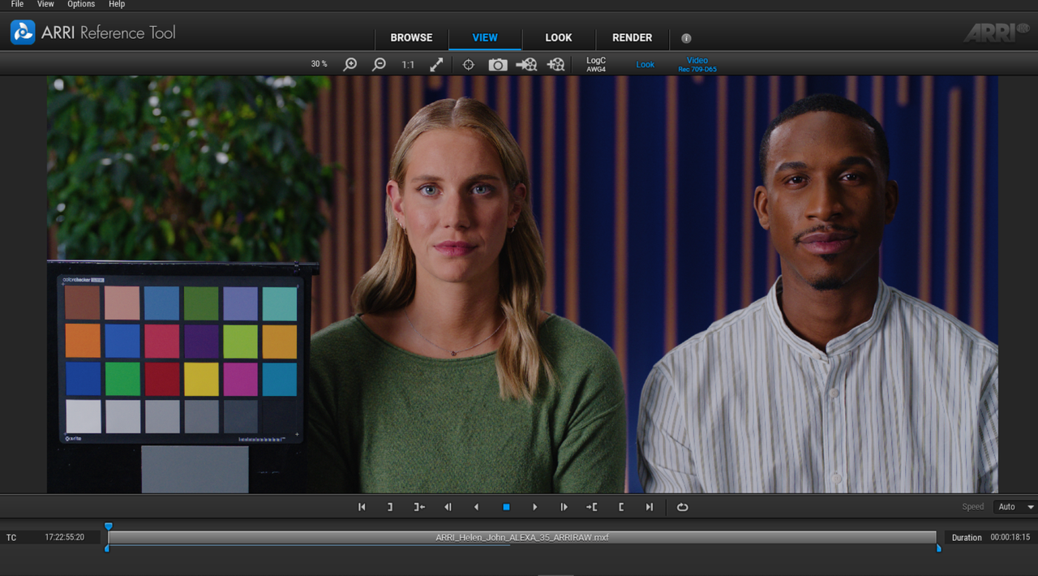Click the film reel with plus icon
This screenshot has width=1038, height=576.
[x=556, y=64]
